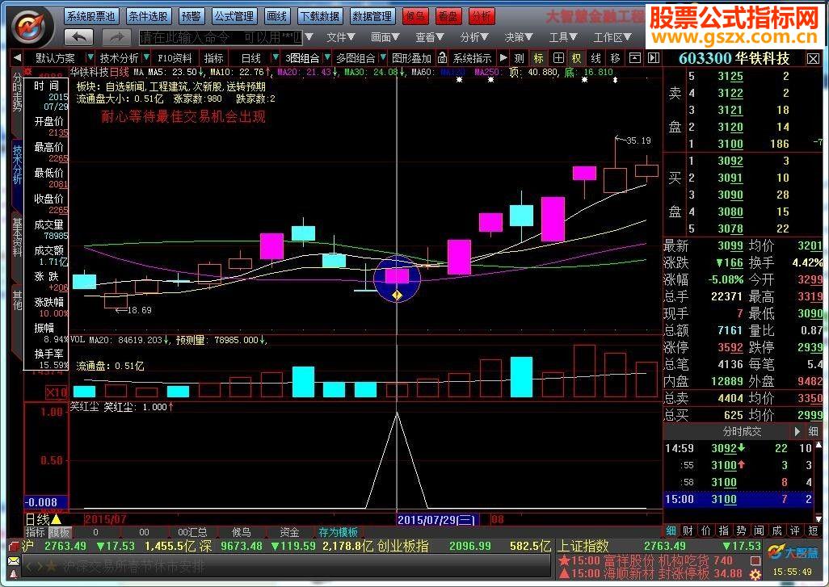
Task: Click the 线 draw line toolbar icon
Action: point(595,57)
